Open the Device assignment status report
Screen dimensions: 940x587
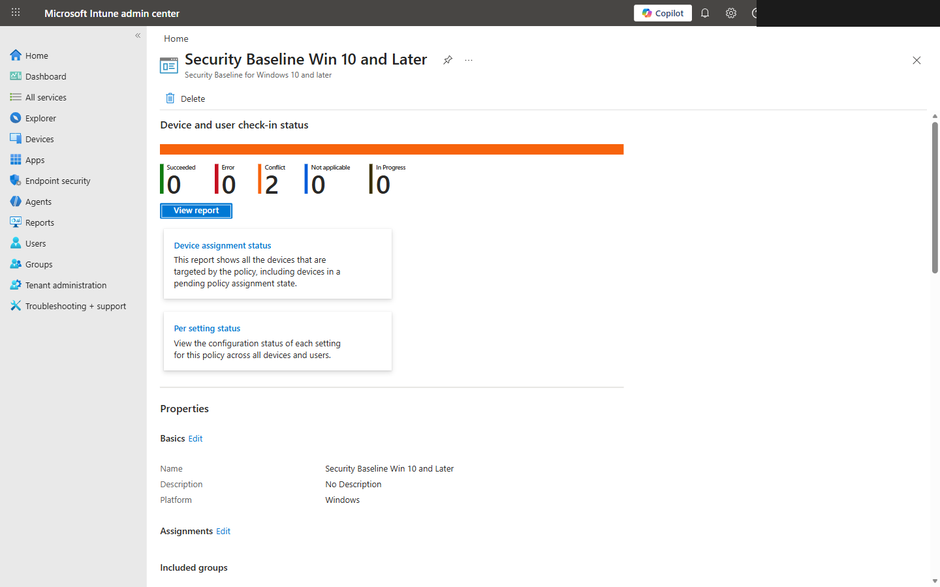pyautogui.click(x=222, y=246)
